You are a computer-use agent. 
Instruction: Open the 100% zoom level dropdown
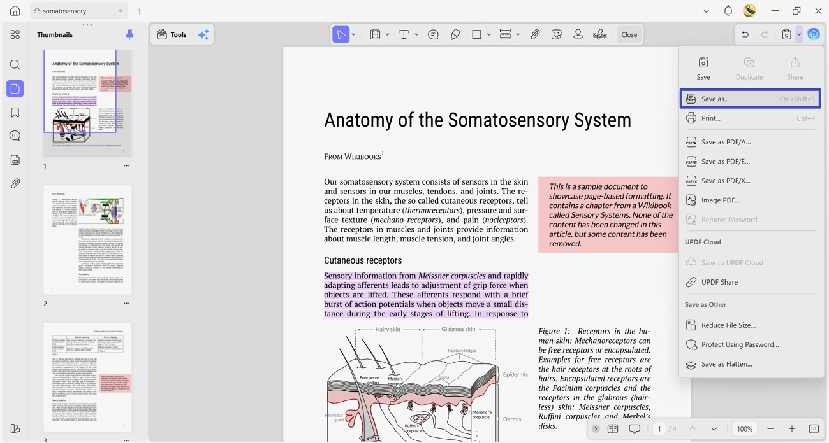point(745,429)
